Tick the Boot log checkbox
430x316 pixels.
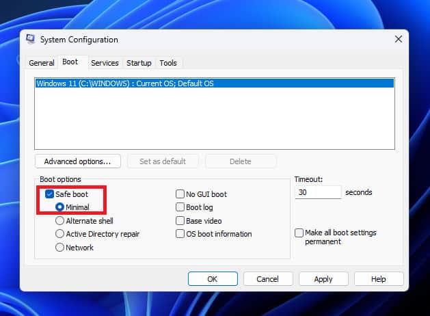pyautogui.click(x=180, y=207)
